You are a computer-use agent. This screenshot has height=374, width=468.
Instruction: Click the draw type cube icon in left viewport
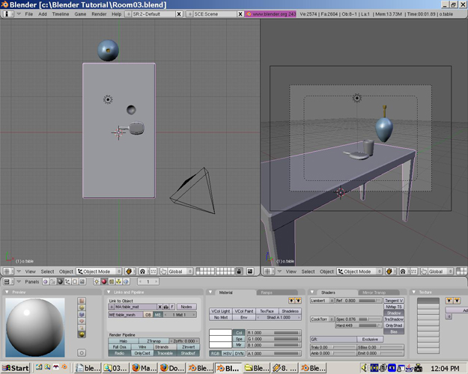[129, 272]
